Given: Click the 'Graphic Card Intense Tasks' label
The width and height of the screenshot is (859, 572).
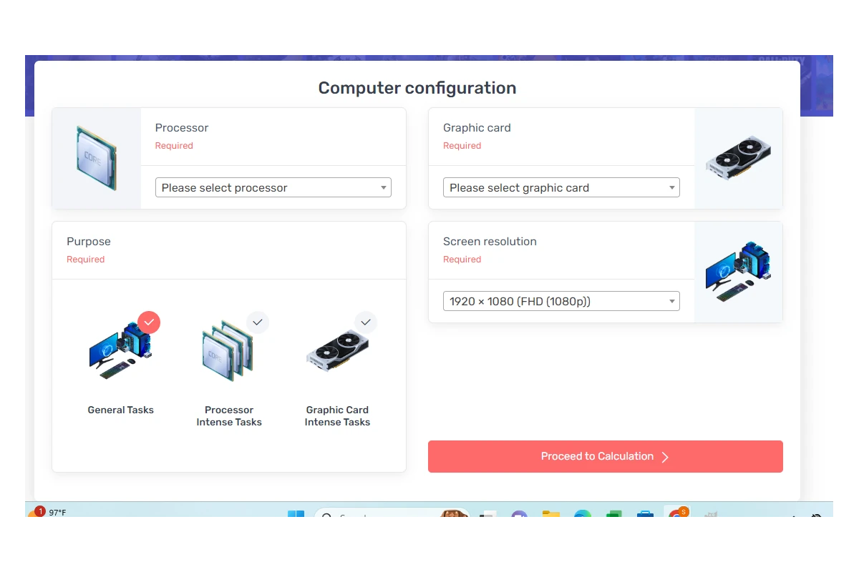Looking at the screenshot, I should click(x=337, y=416).
